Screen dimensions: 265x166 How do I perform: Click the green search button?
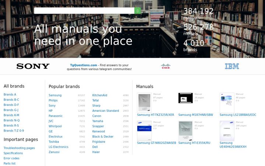click(x=138, y=11)
